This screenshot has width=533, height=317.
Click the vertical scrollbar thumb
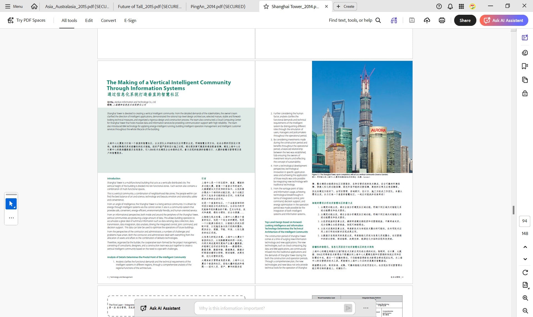click(514, 210)
